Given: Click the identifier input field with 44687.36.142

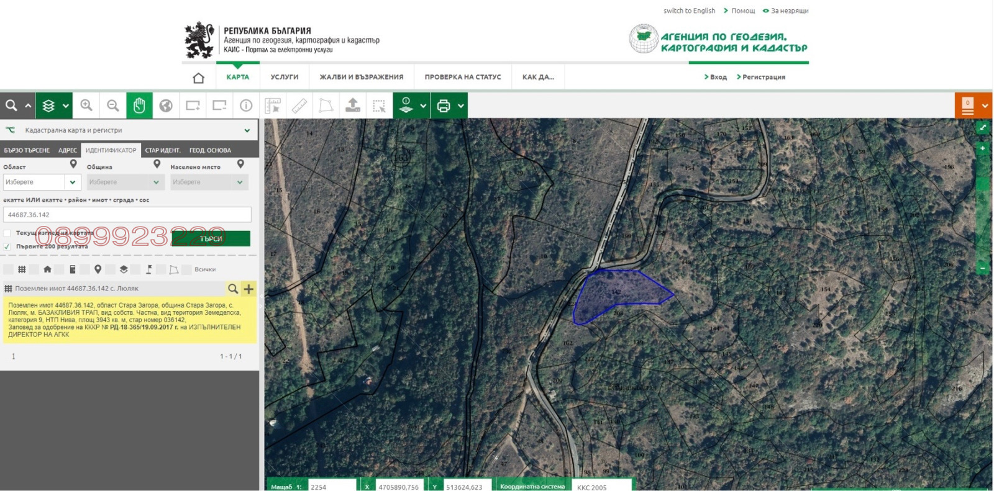Looking at the screenshot, I should pyautogui.click(x=127, y=215).
